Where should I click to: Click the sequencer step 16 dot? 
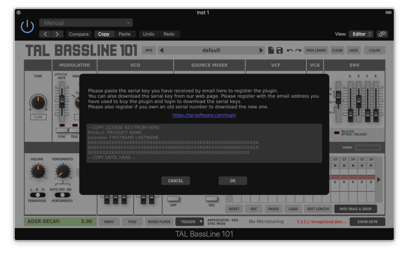pos(371,165)
